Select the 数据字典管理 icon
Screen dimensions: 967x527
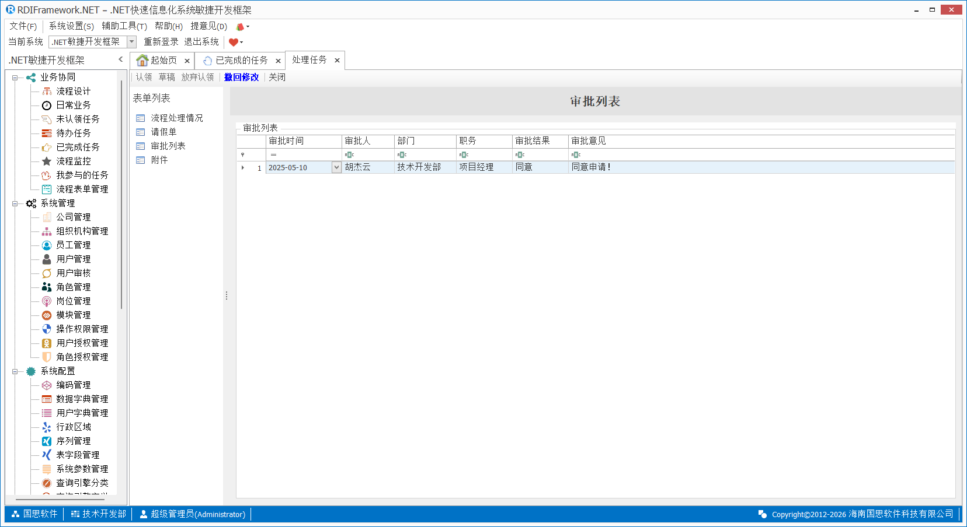click(x=47, y=399)
